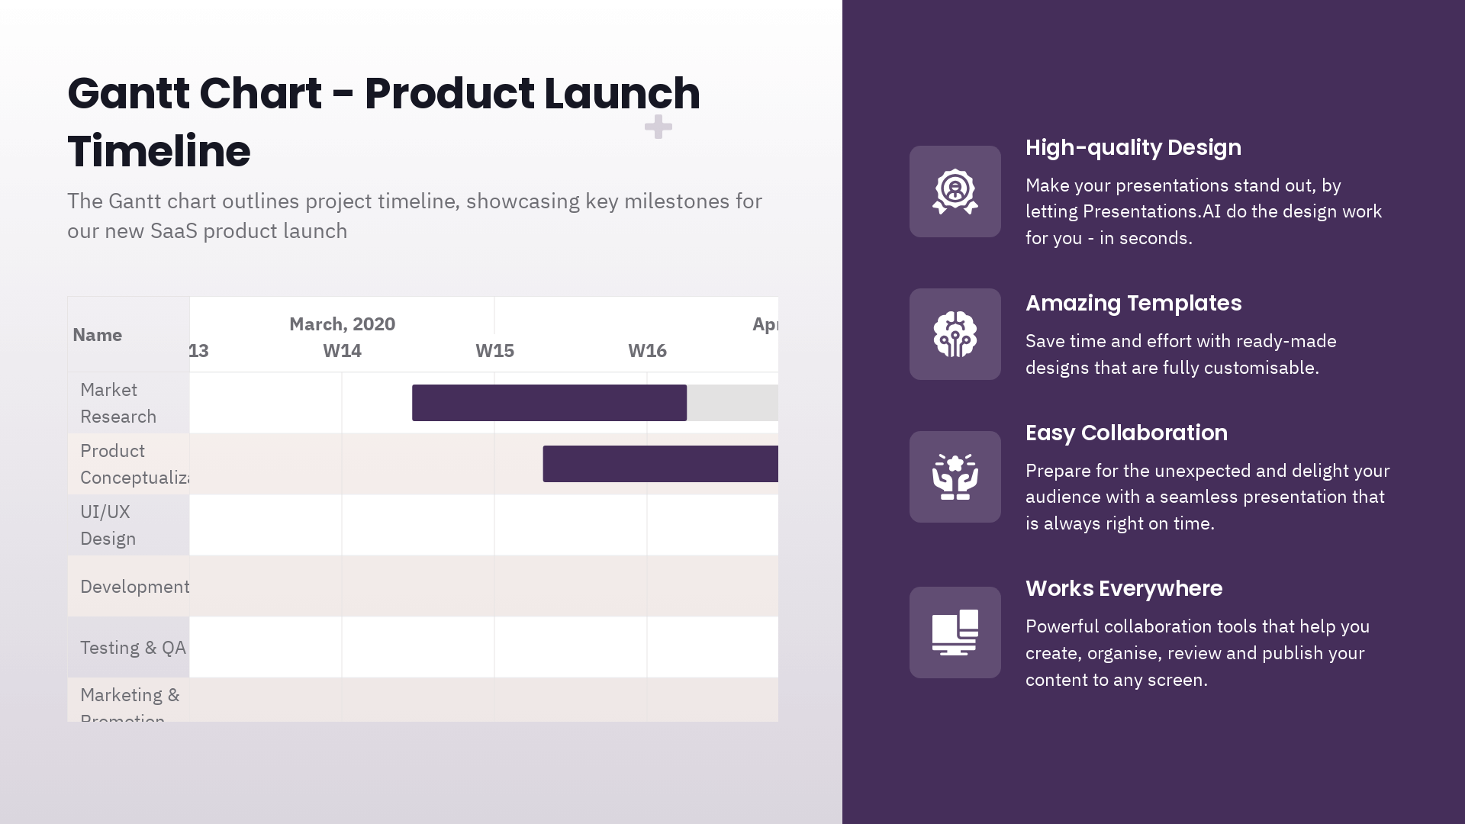Click the W16 week column header
Image resolution: width=1465 pixels, height=824 pixels.
(x=647, y=351)
